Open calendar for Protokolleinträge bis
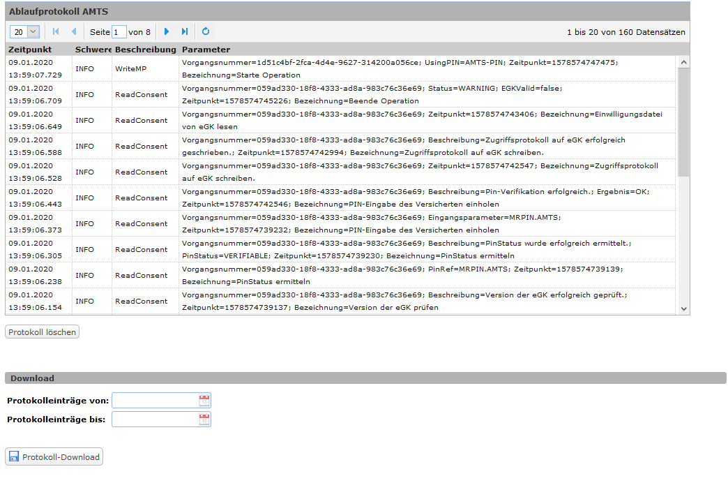Screen dimensions: 728x483 204,419
